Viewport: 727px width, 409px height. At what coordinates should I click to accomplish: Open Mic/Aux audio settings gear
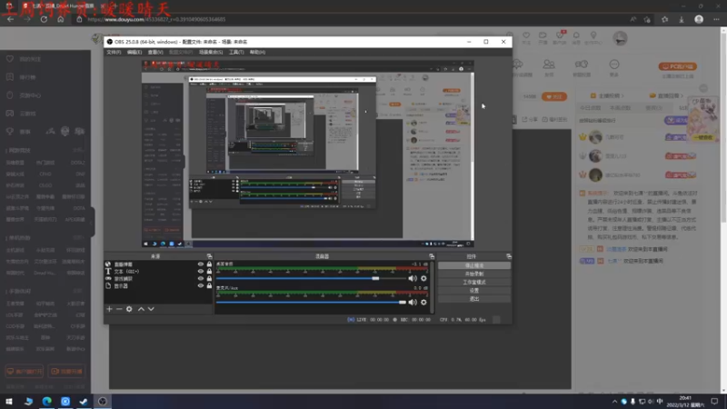pos(423,303)
